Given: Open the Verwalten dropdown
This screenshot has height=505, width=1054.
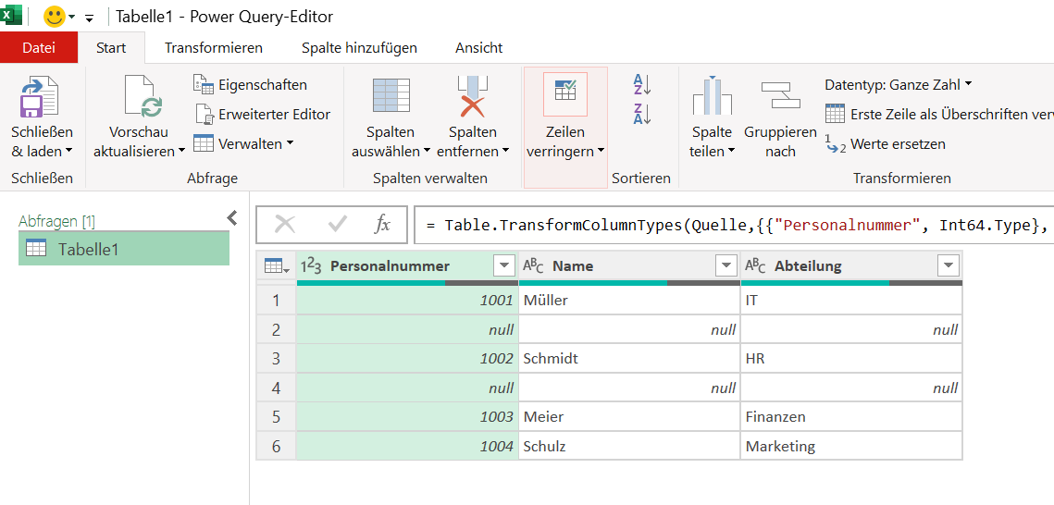Looking at the screenshot, I should (x=243, y=143).
